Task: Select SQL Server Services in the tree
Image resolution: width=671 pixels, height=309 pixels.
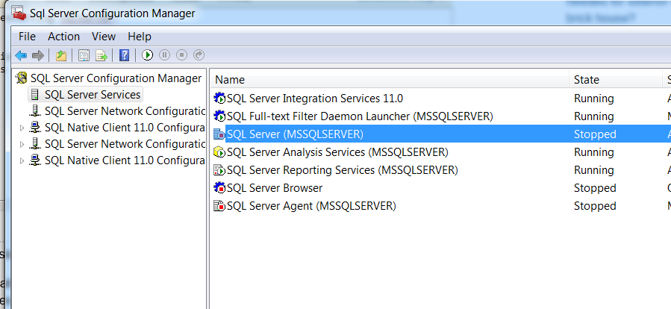Action: pos(93,95)
